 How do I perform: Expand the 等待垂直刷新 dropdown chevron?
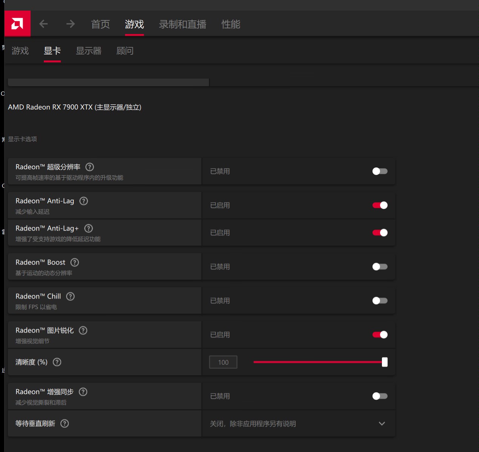382,424
